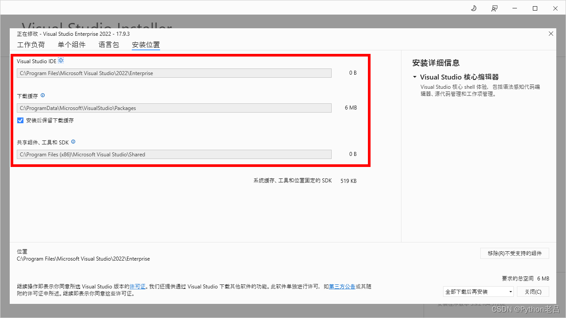Switch to the 语言包 tab
Screen dimensions: 566x318
click(x=109, y=45)
